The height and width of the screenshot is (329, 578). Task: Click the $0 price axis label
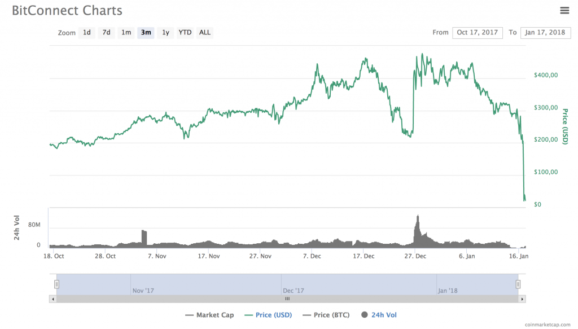(537, 204)
